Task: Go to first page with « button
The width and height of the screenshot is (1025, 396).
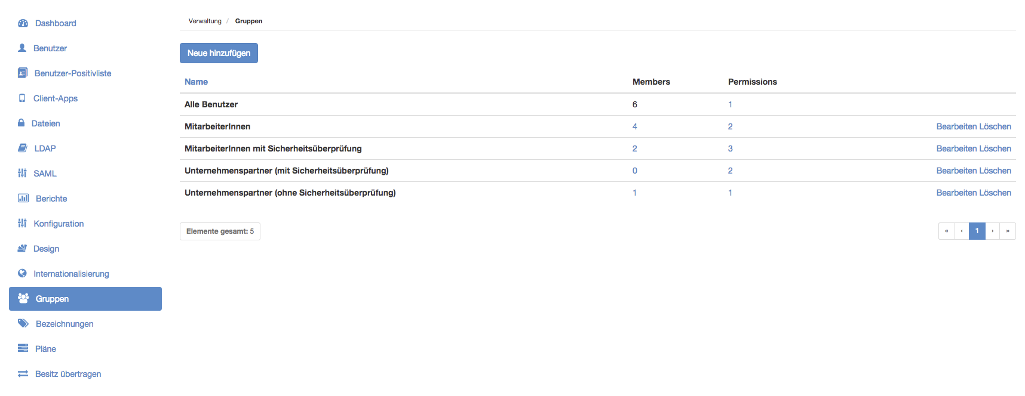Action: [946, 231]
